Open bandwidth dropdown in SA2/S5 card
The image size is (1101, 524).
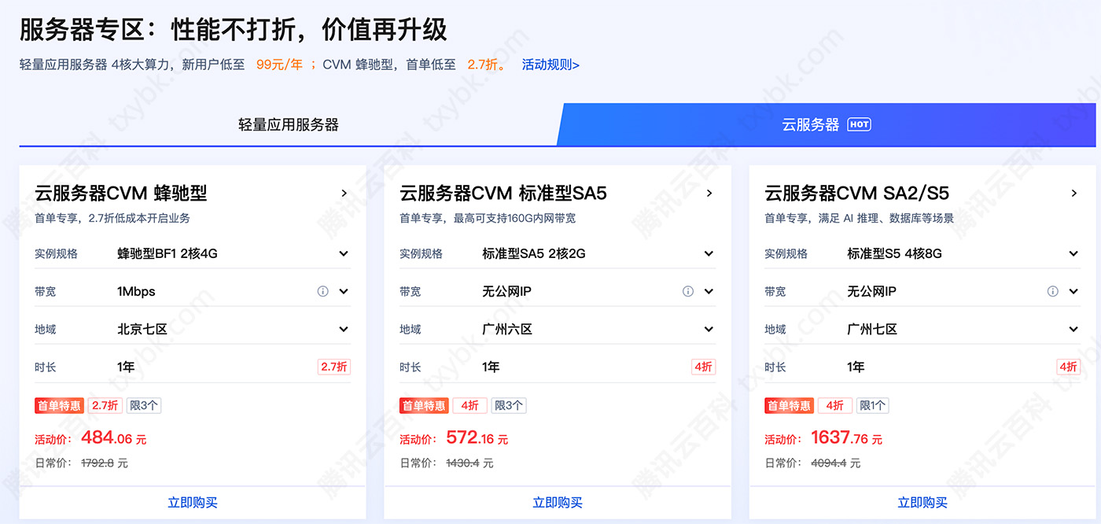point(1073,291)
